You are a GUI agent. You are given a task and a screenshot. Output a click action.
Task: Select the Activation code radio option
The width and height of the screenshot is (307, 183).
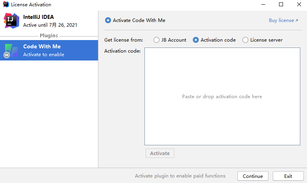214,40
